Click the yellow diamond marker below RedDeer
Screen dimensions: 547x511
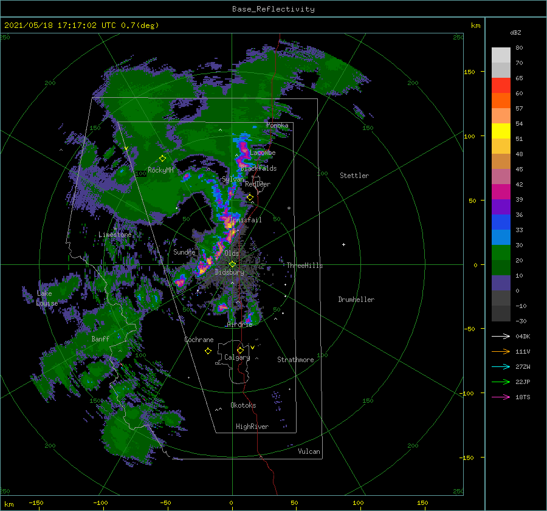[250, 197]
